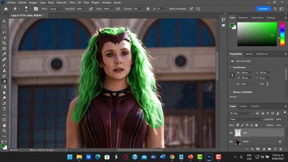This screenshot has height=162, width=288.
Task: Open File Explorer in taskbar
Action: point(79,157)
